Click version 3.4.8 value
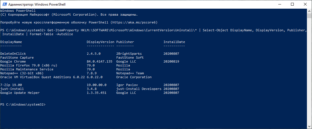312x129 pixels. click(x=92, y=89)
